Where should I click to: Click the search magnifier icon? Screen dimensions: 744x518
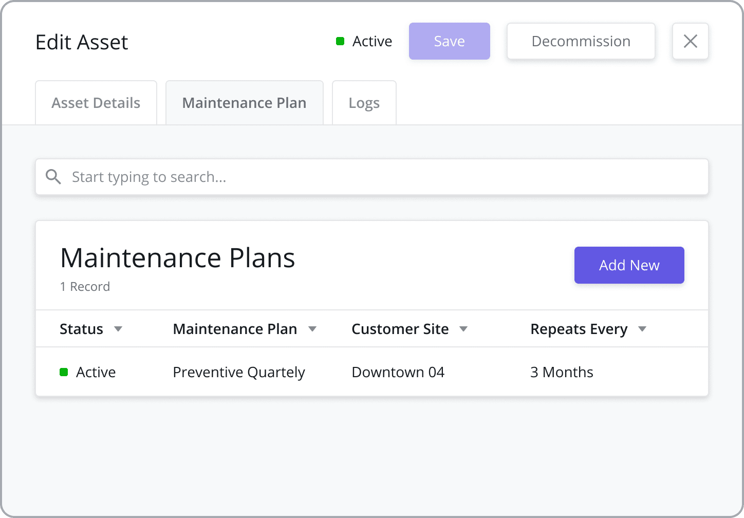(x=53, y=177)
